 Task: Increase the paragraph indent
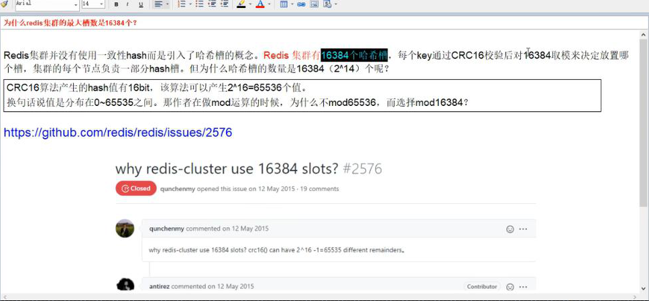coord(225,4)
